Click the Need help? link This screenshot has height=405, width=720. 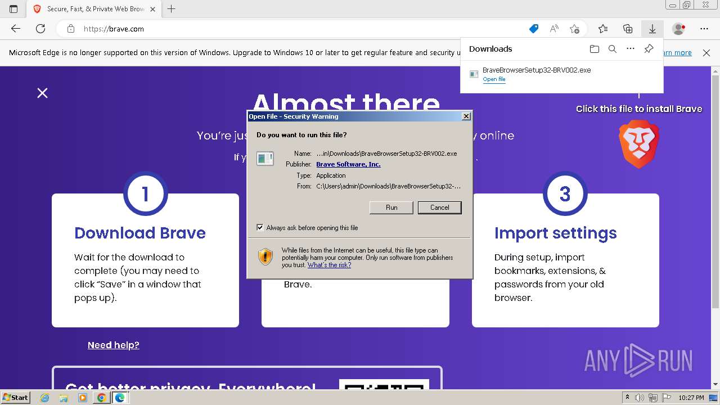click(x=113, y=345)
